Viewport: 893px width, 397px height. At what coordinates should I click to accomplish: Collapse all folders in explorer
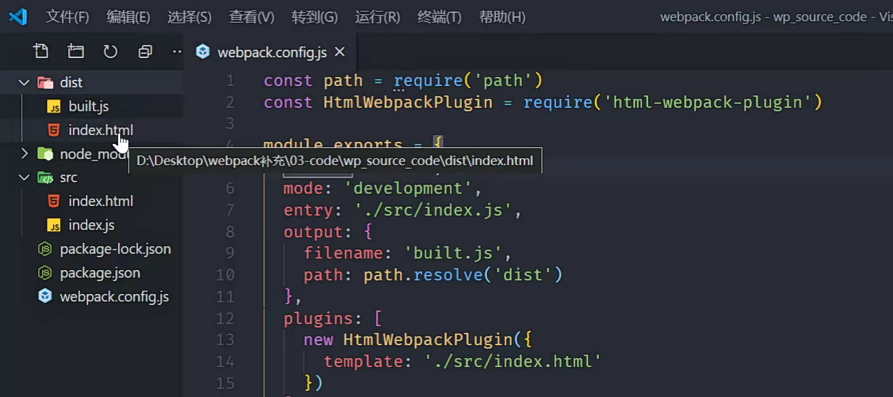[x=145, y=51]
